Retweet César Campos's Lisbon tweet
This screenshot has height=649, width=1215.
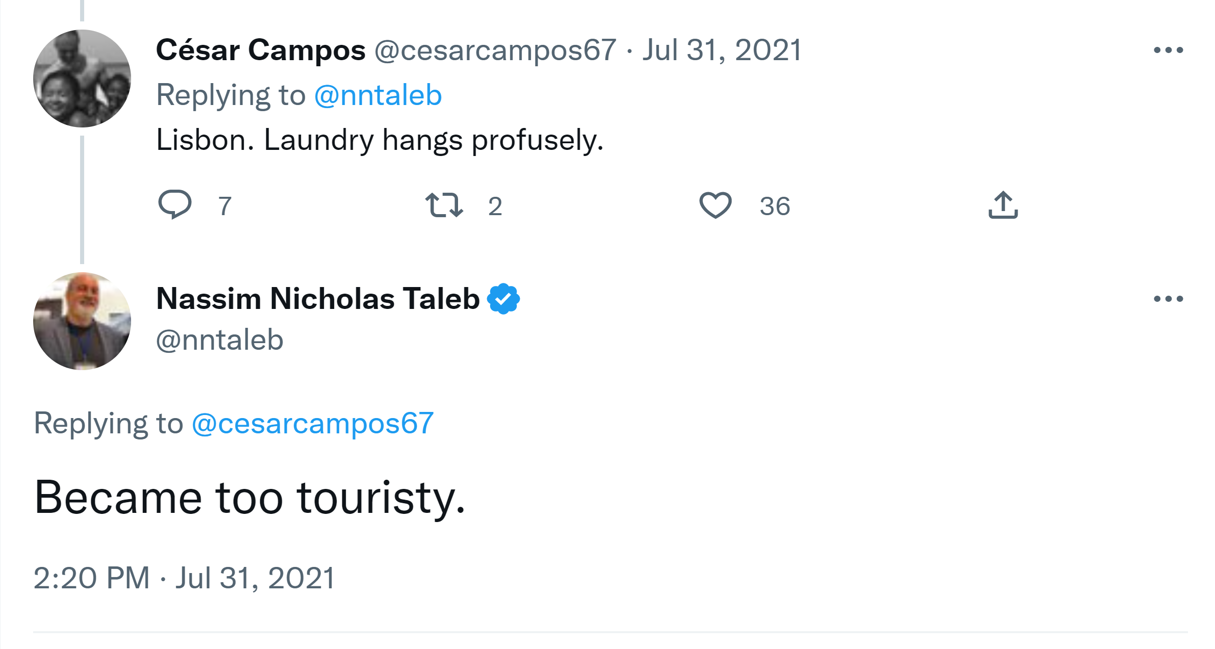point(444,205)
